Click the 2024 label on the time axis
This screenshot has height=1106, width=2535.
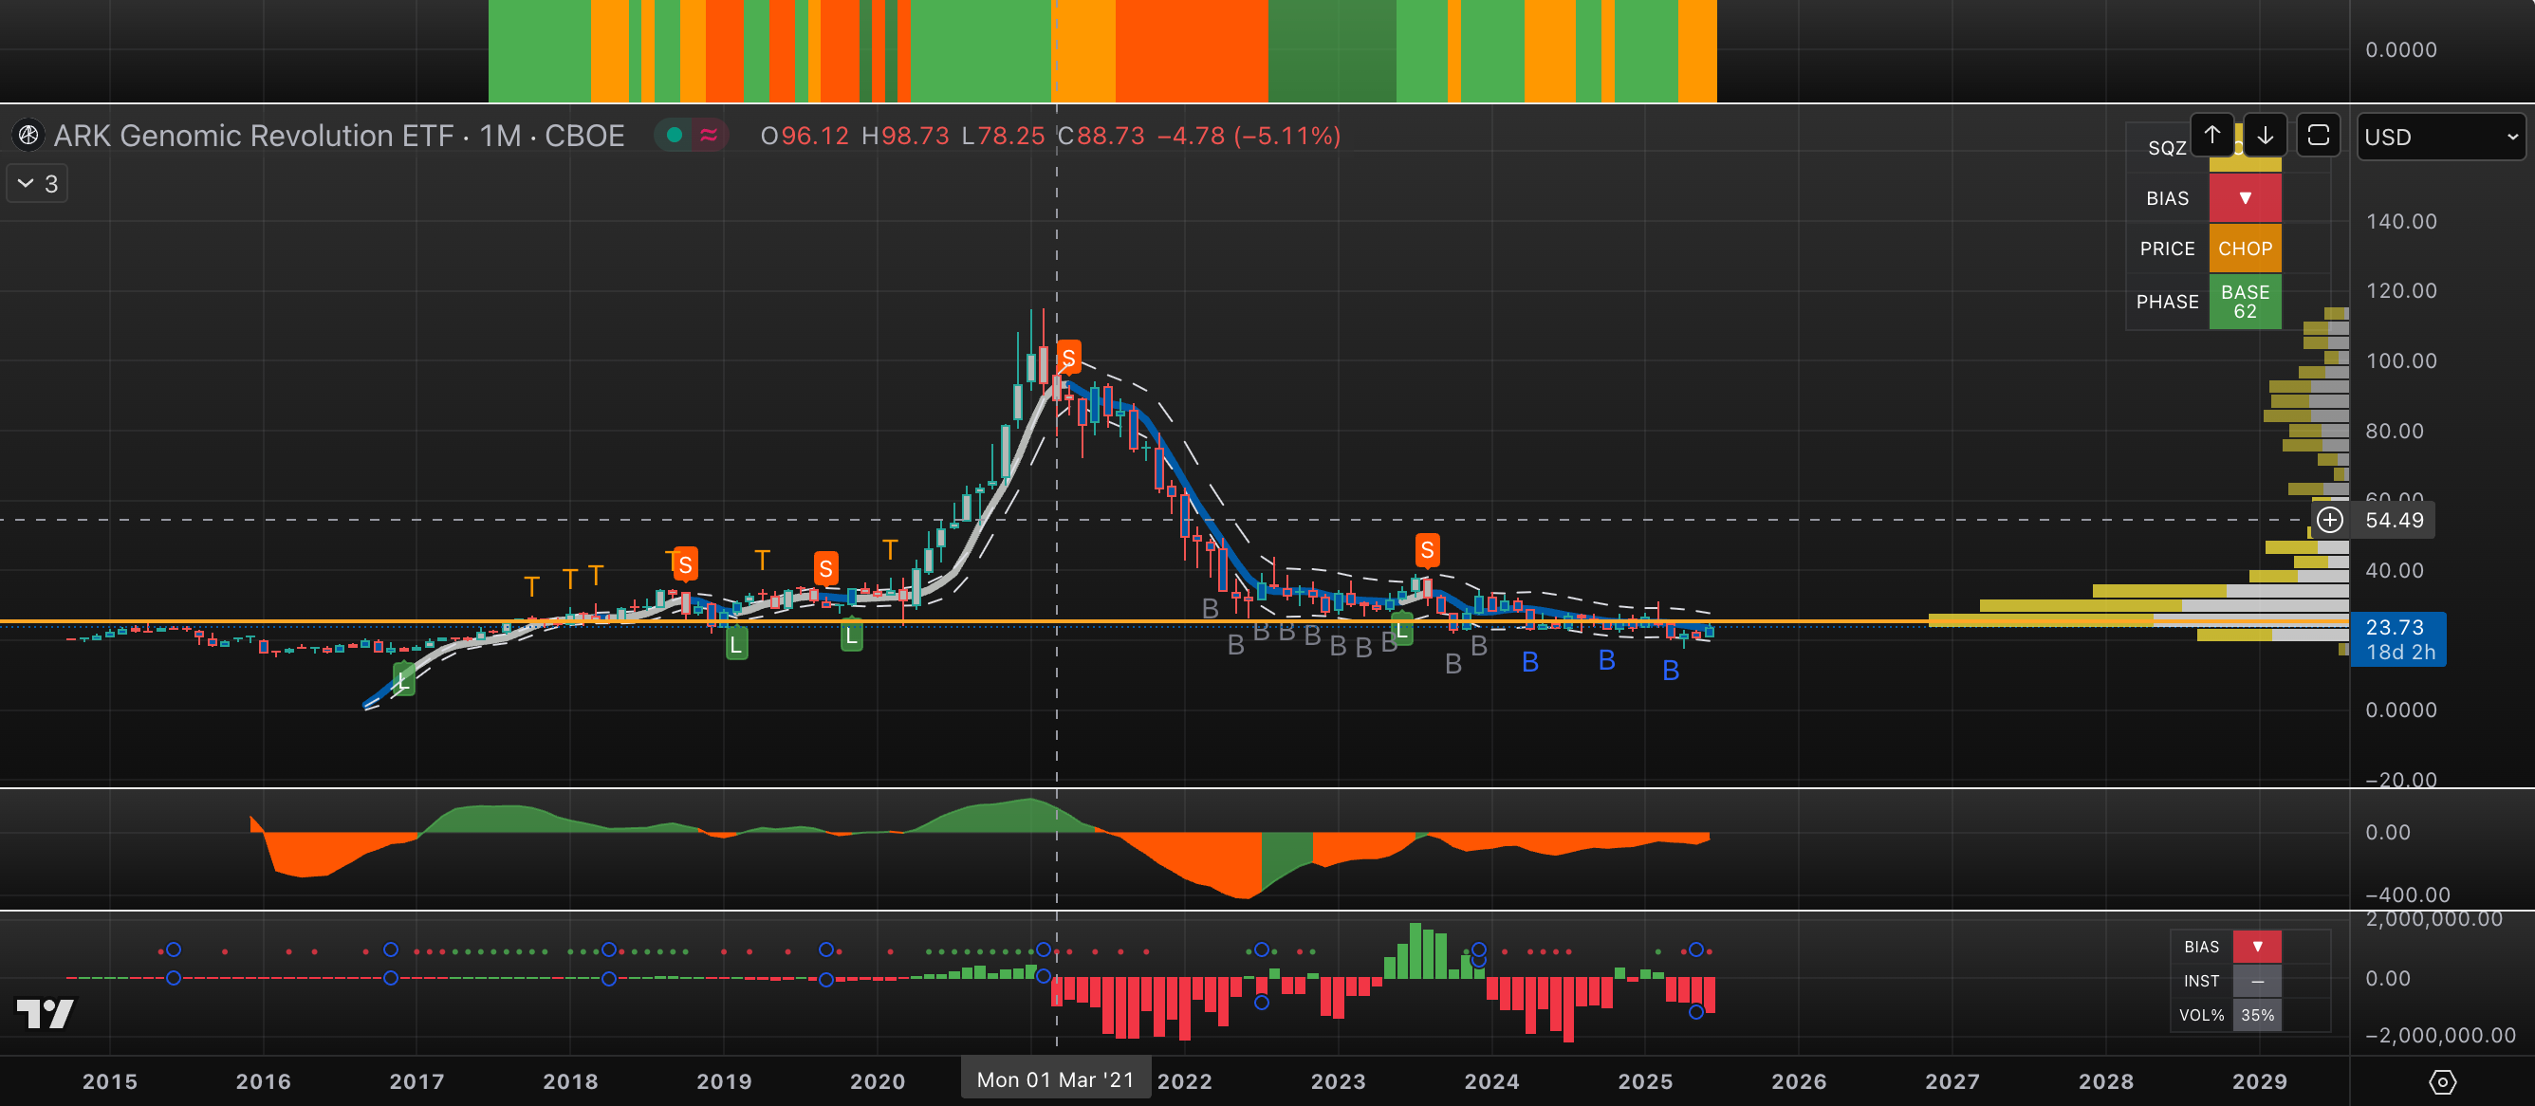1490,1081
